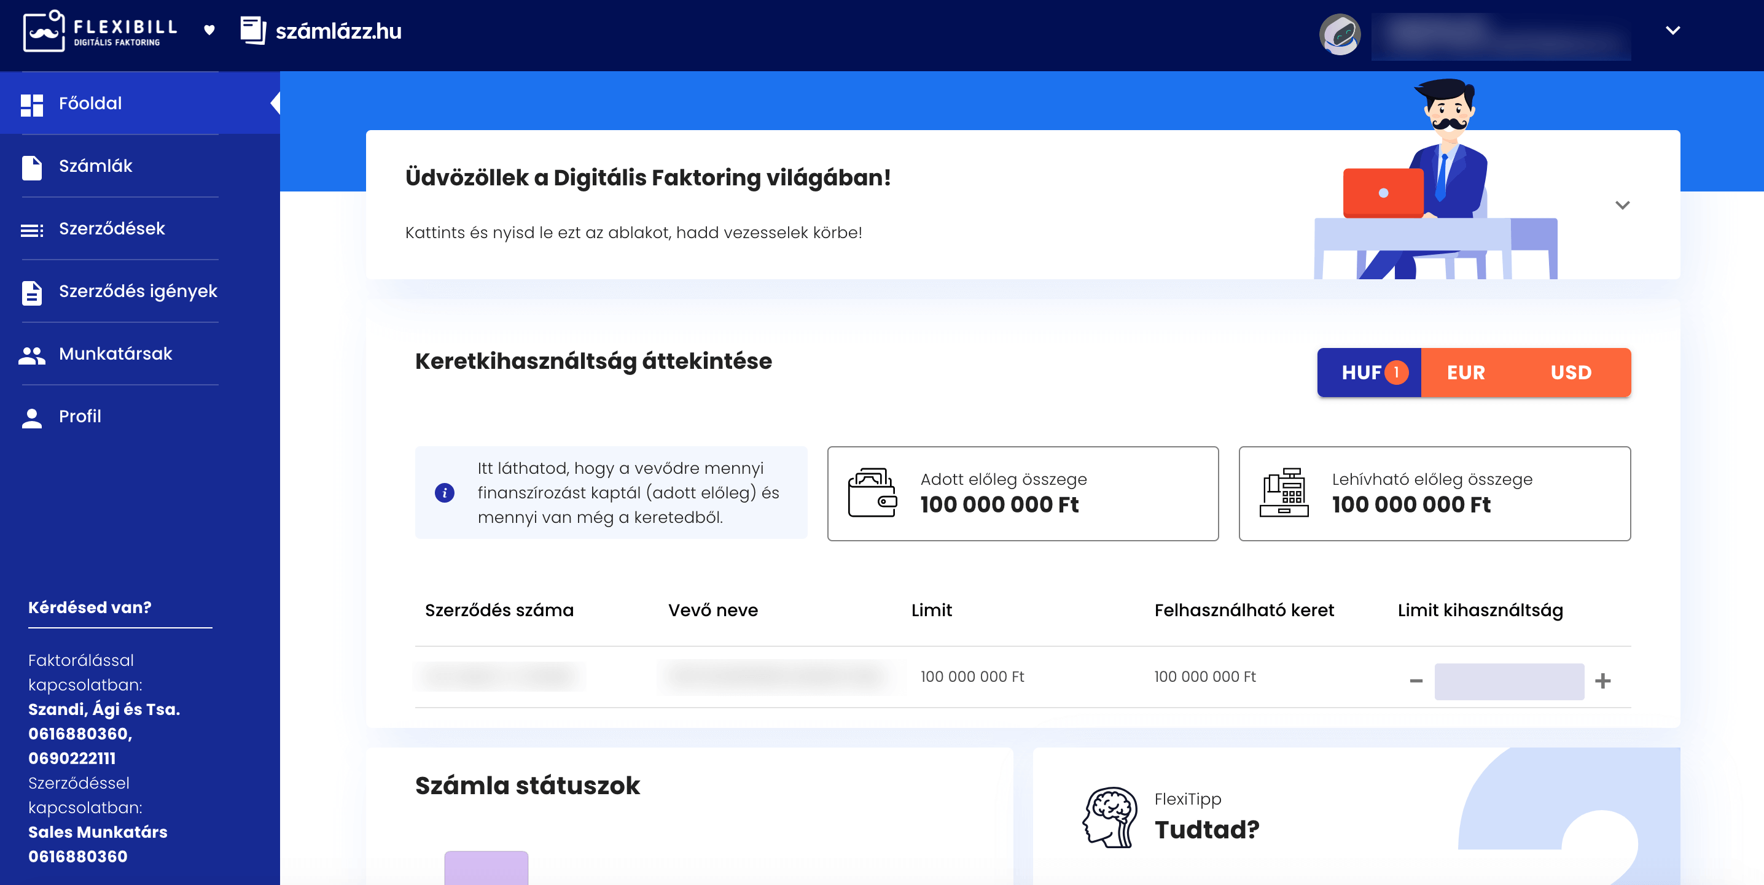Open the account dropdown arrow
This screenshot has width=1764, height=885.
[1672, 30]
